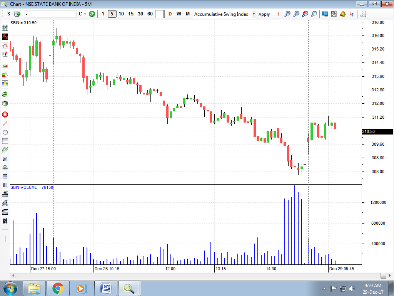Switch to Monthly (M) timeframe

click(x=188, y=14)
